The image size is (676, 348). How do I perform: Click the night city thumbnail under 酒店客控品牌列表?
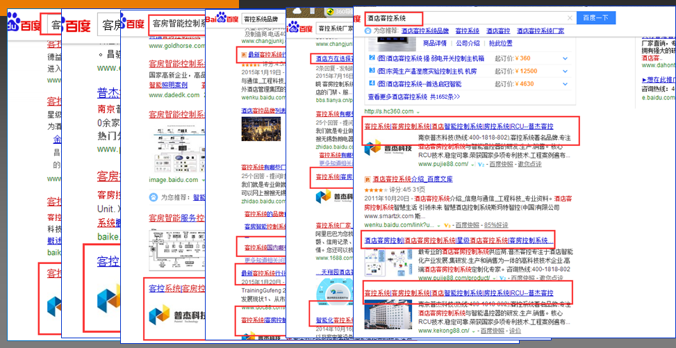click(261, 129)
